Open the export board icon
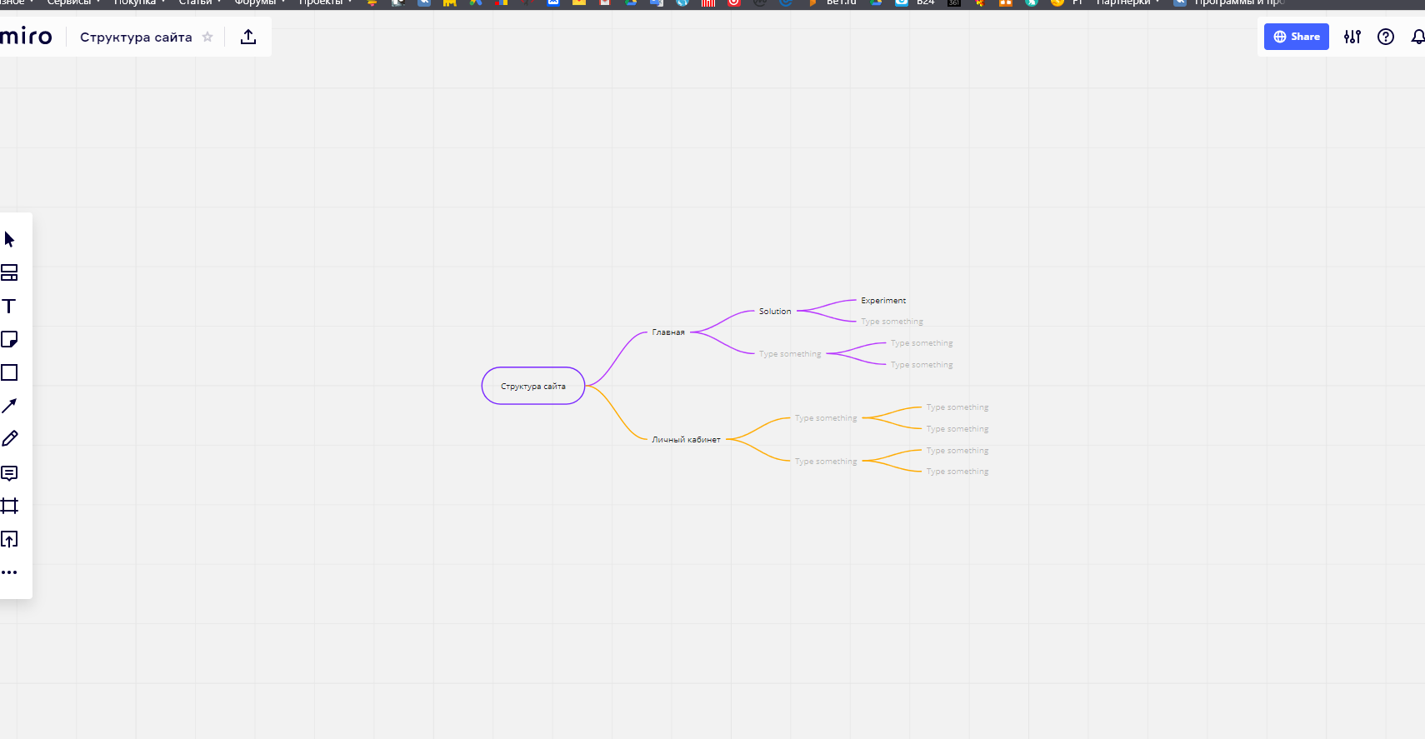The width and height of the screenshot is (1425, 739). (248, 37)
